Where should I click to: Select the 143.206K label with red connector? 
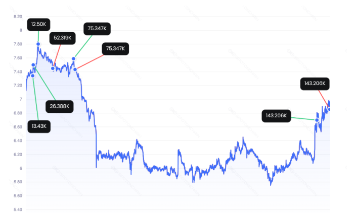315,84
